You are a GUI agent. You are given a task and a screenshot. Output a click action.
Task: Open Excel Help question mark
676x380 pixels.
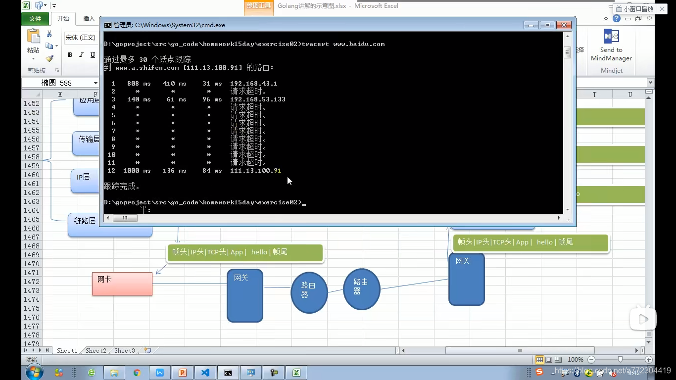tap(616, 18)
